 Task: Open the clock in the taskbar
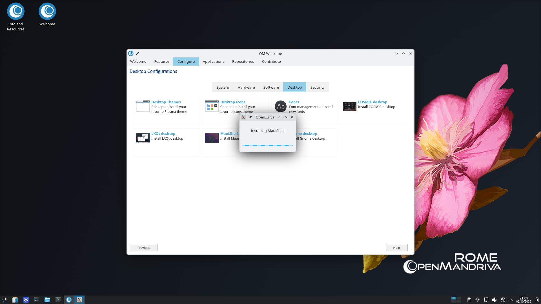524,300
